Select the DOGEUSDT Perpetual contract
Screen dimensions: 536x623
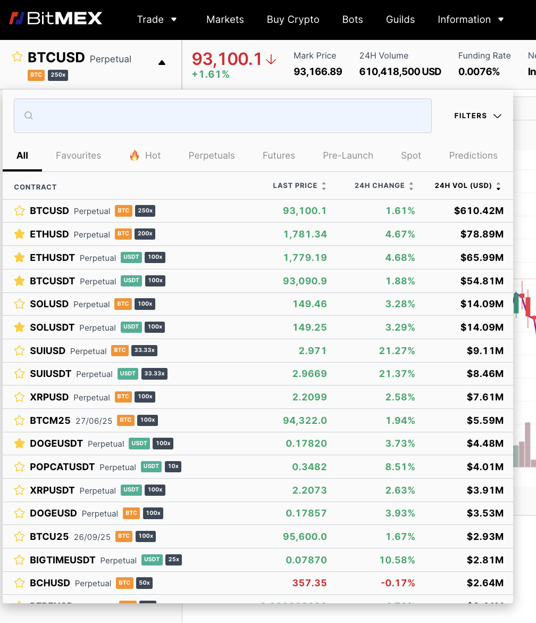point(258,444)
